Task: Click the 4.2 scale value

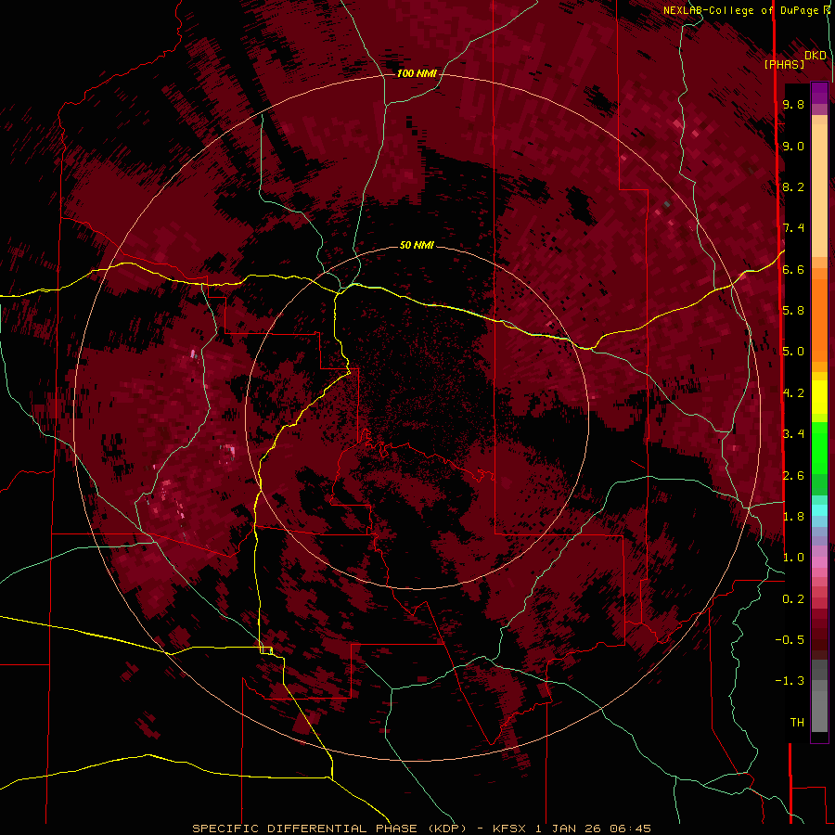Action: 793,393
